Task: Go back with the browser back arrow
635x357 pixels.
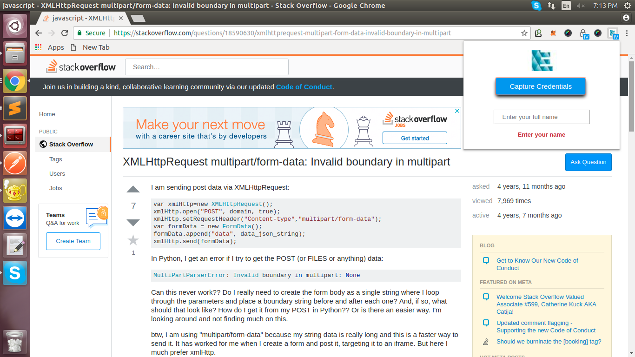Action: click(x=39, y=33)
